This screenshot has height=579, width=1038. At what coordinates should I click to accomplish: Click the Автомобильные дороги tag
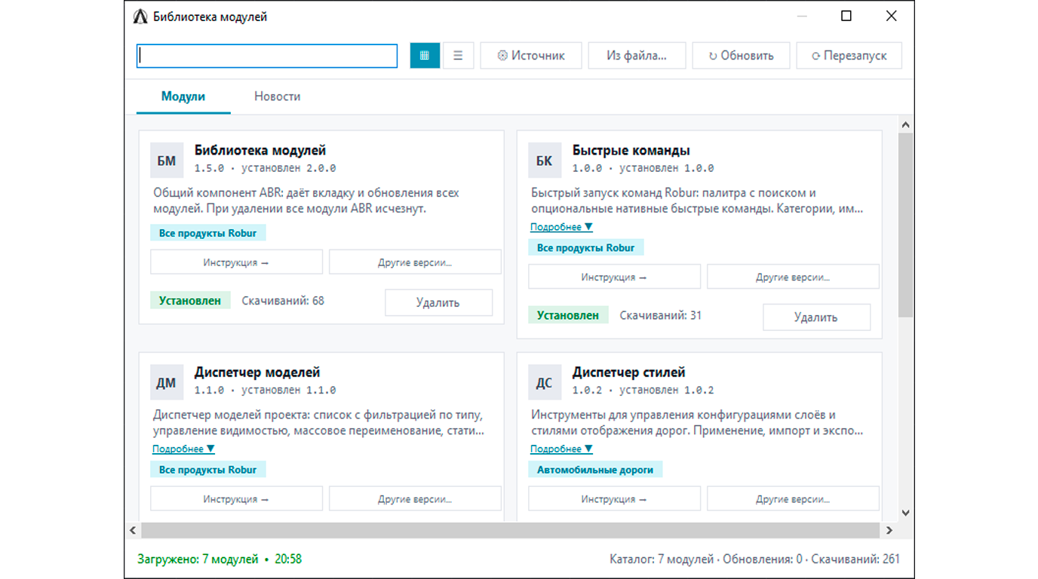coord(595,470)
